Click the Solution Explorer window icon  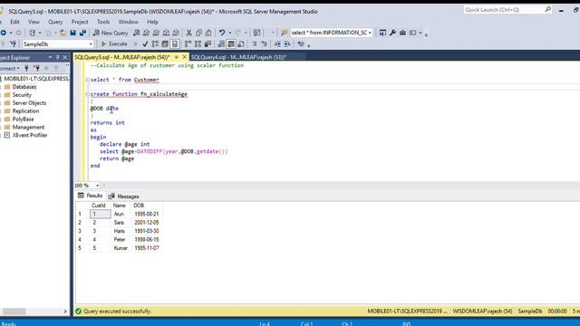coord(382,33)
